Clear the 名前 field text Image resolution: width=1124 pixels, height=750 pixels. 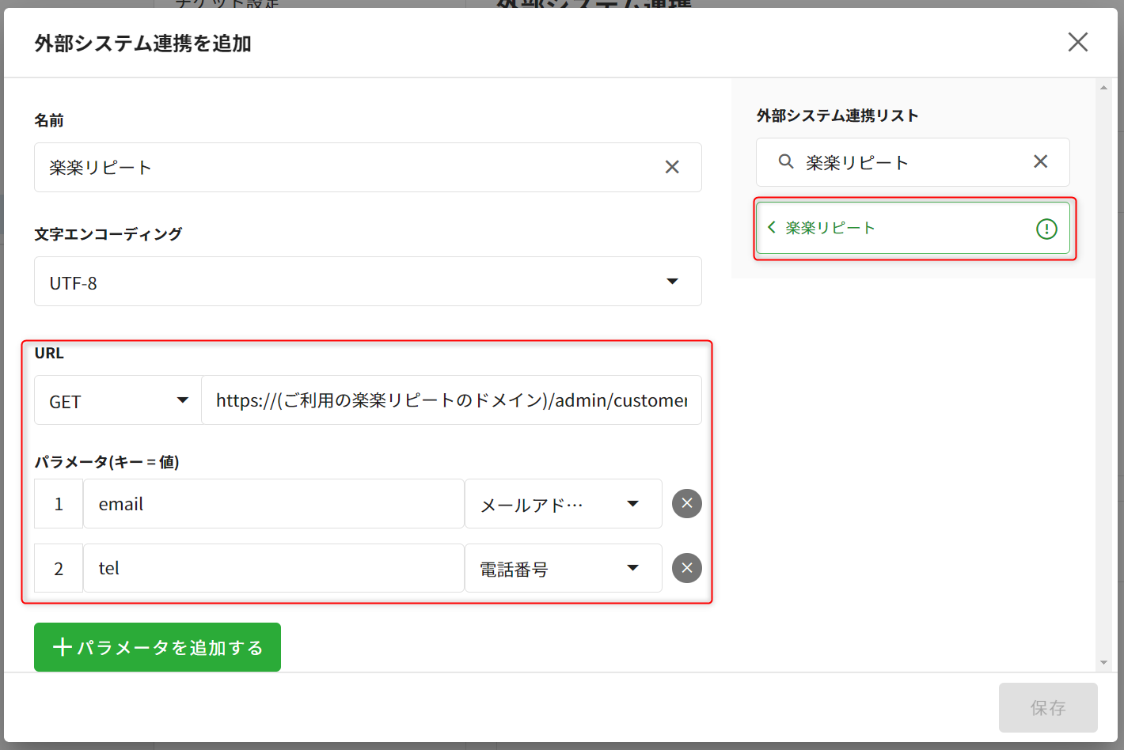coord(672,167)
